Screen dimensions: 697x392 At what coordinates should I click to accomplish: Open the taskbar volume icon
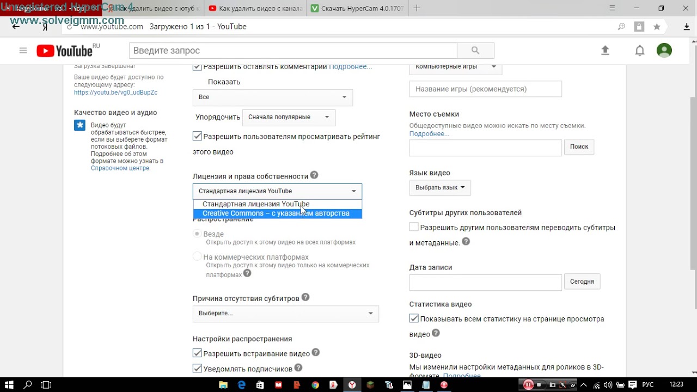(x=608, y=385)
